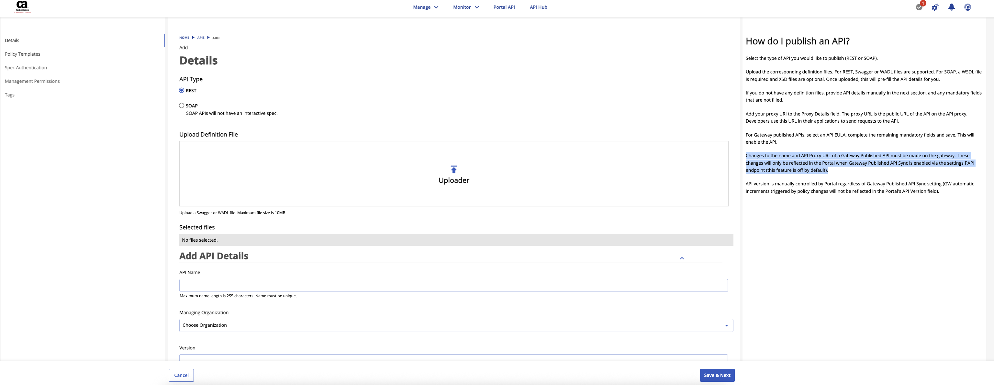Open the settings gear icon
Image resolution: width=994 pixels, height=385 pixels.
pos(935,7)
